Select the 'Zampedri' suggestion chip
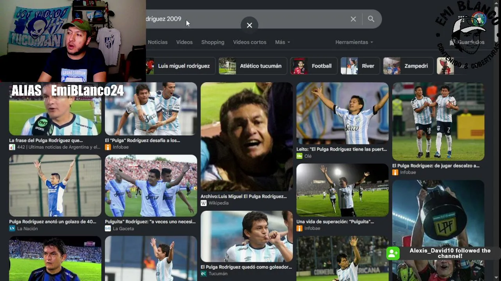Viewport: 501px width, 281px height. coord(408,66)
